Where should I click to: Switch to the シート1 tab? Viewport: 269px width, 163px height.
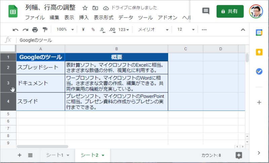pyautogui.click(x=55, y=155)
